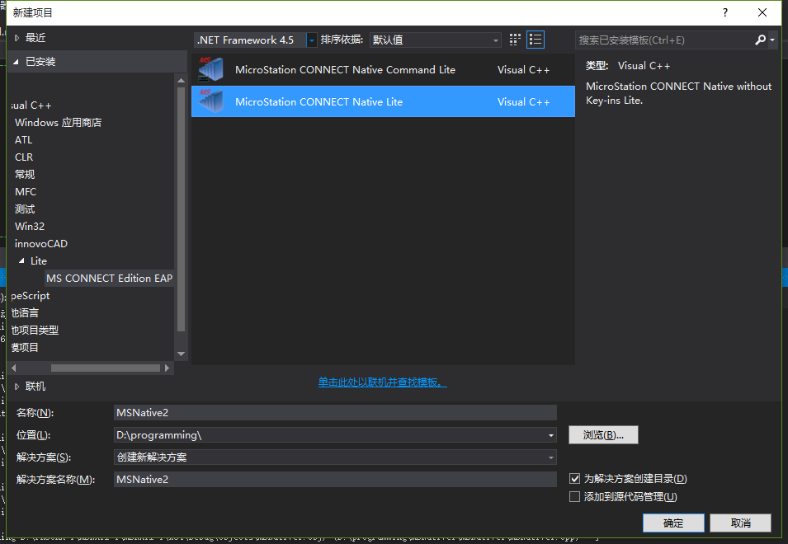The height and width of the screenshot is (544, 788).
Task: Open the dialog help question mark
Action: [x=724, y=12]
